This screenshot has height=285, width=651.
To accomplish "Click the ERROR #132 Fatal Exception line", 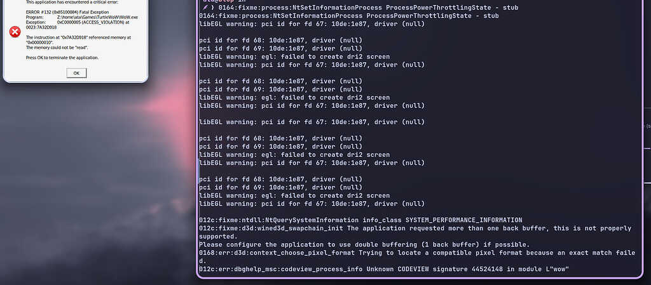I will coord(67,13).
